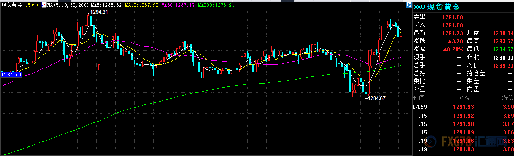This screenshot has width=514, height=156.
Task: Select tick price 1291.93
Action: coord(463,107)
